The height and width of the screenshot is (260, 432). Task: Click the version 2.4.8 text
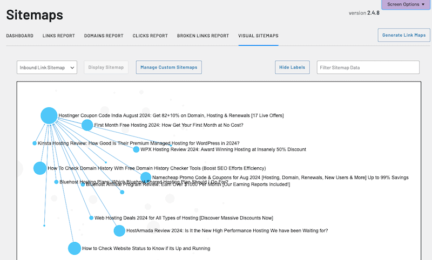pyautogui.click(x=364, y=13)
